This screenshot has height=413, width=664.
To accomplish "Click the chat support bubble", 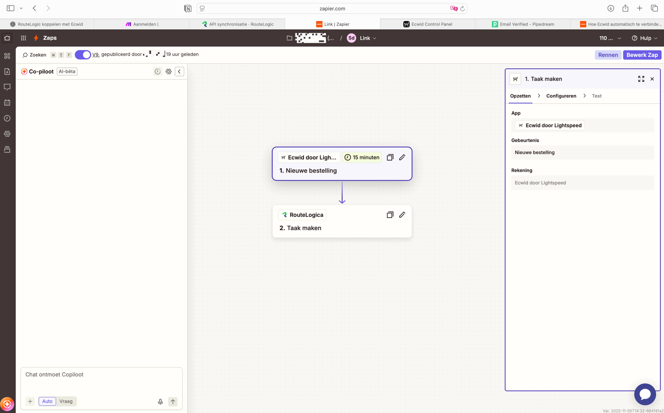I will [x=645, y=394].
